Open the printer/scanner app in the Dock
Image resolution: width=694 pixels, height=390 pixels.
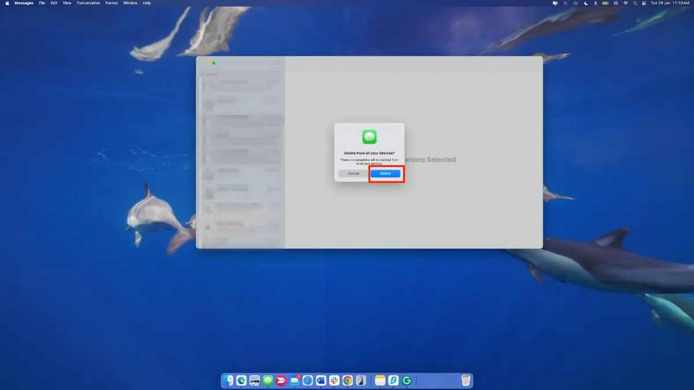point(254,380)
